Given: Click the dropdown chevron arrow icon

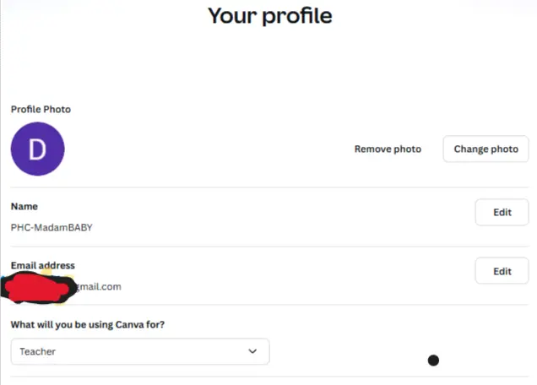Looking at the screenshot, I should click(x=252, y=351).
